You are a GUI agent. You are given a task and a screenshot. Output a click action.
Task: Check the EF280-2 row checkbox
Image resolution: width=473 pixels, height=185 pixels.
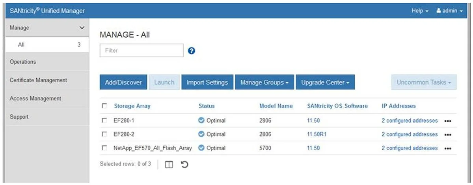(x=104, y=134)
